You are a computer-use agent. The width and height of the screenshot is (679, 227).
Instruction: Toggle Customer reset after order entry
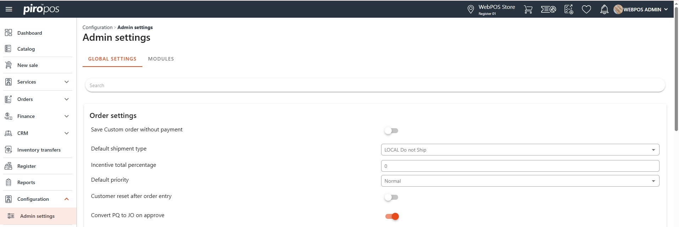coord(391,197)
